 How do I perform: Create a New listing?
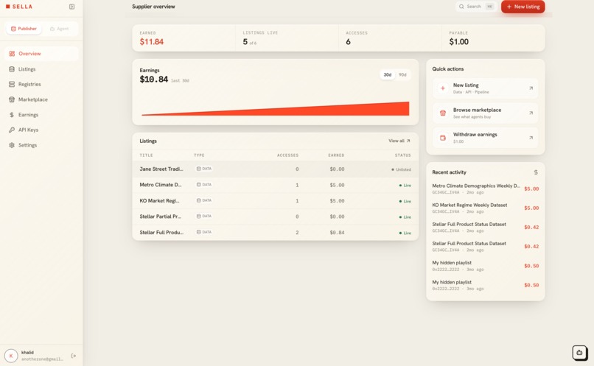(x=523, y=7)
